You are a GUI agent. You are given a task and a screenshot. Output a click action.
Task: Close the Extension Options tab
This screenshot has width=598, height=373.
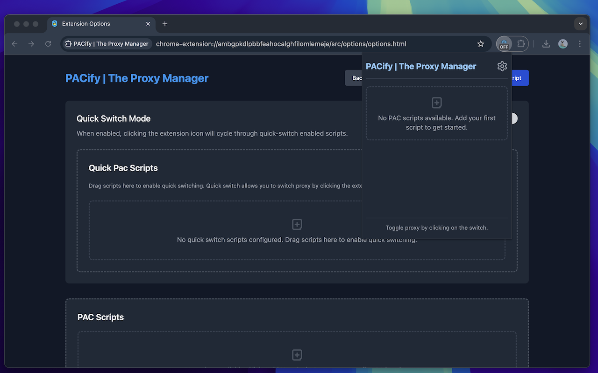click(x=148, y=24)
